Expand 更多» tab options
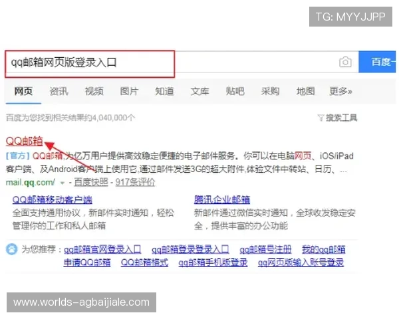This screenshot has height=319, width=399. point(340,91)
